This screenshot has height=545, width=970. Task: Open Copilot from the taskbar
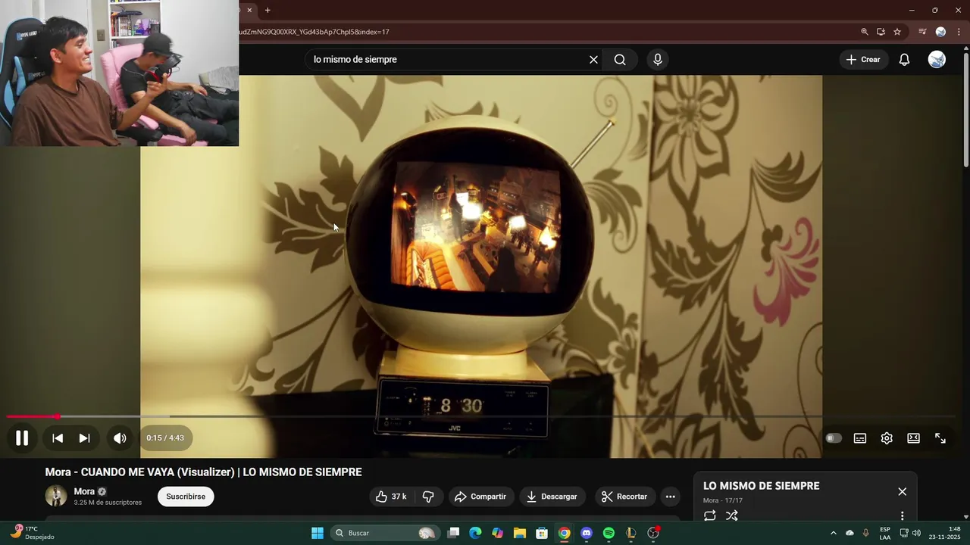click(497, 533)
